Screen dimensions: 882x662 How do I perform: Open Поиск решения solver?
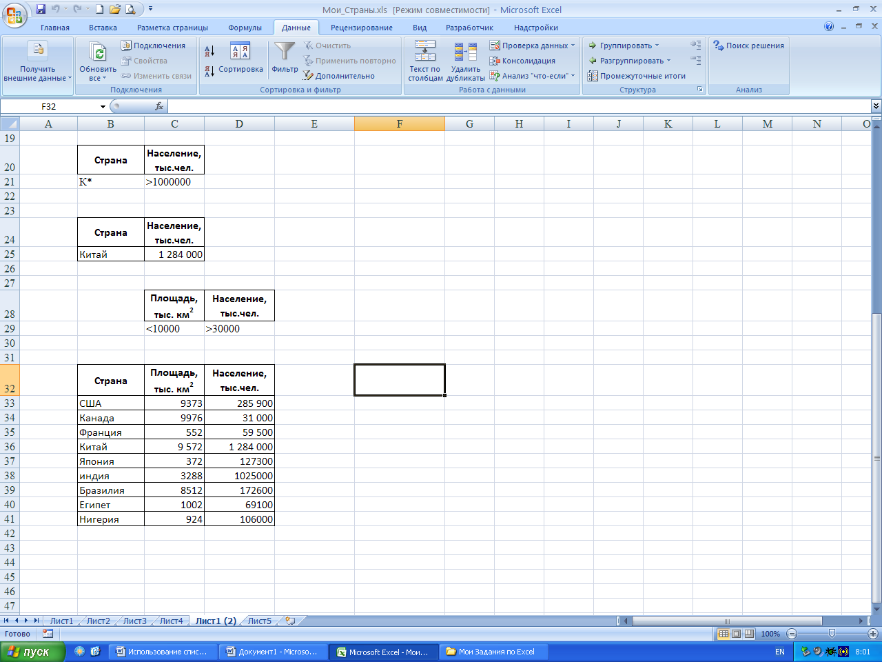click(x=748, y=46)
